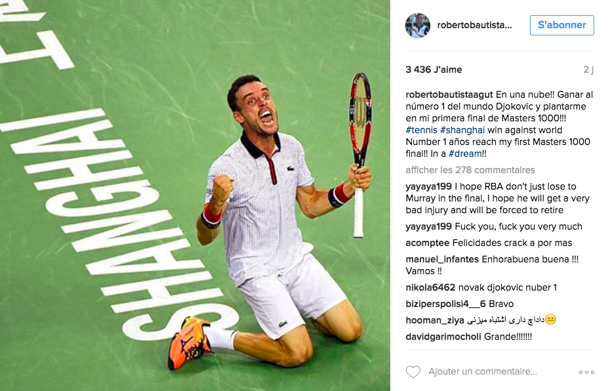Viewport: 610px width, 391px height.
Task: Open robertobautista username in header
Action: 474,26
